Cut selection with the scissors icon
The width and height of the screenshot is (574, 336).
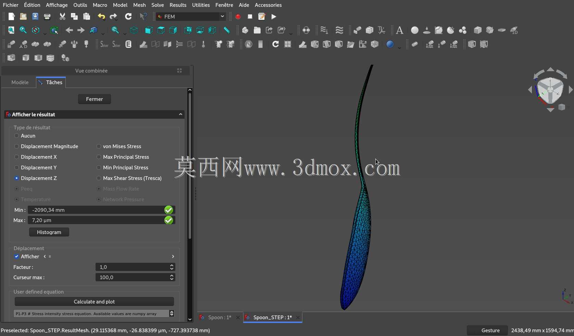point(62,16)
